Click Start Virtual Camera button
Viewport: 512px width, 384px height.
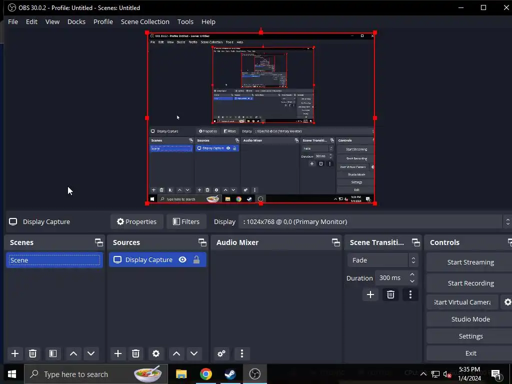[462, 302]
